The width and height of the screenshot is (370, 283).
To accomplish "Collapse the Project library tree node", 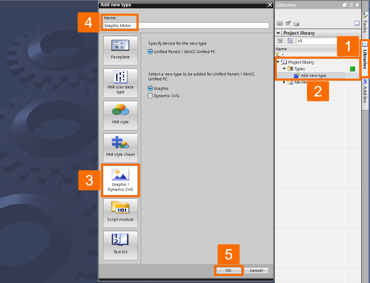I will pyautogui.click(x=278, y=62).
